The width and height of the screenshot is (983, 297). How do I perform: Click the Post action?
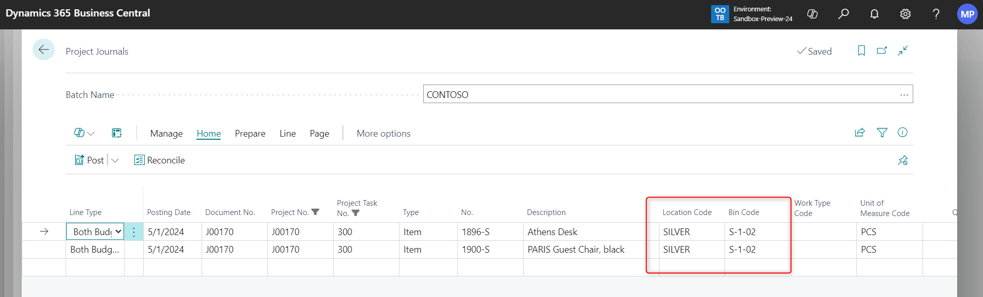pyautogui.click(x=89, y=160)
